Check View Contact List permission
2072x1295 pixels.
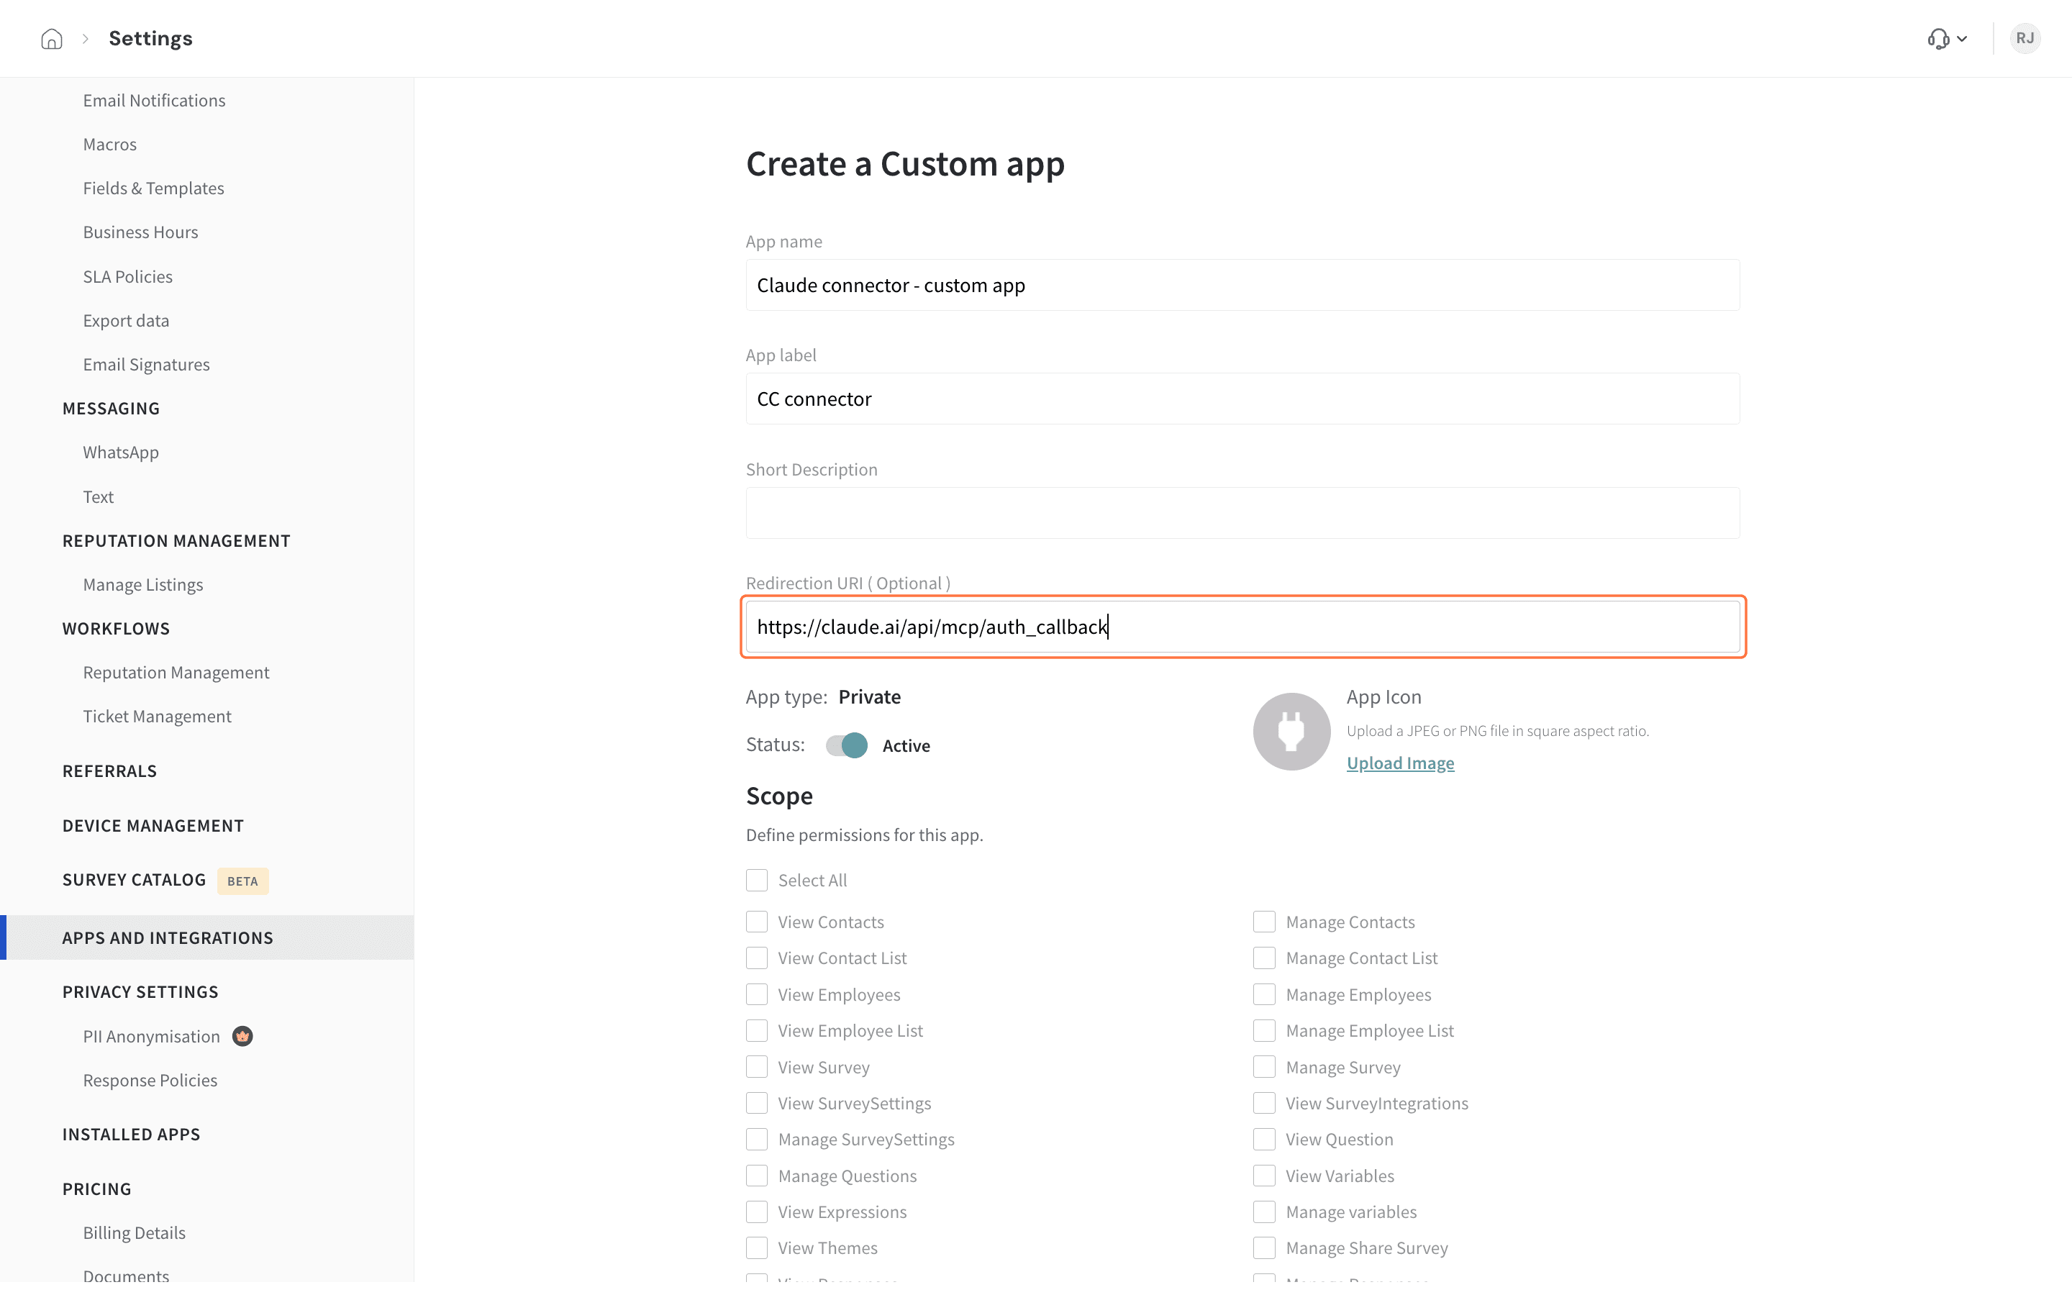(x=756, y=958)
